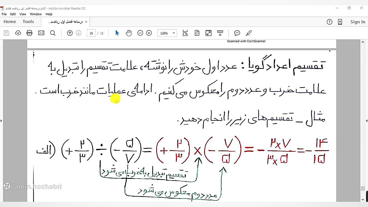Screen dimensions: 368x207
Task: Click the Scanned with CamScanner text
Action: tap(246, 41)
